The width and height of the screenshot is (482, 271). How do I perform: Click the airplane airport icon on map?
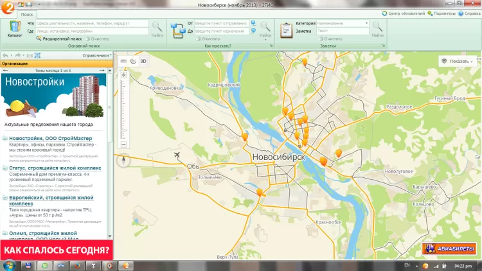click(x=177, y=155)
